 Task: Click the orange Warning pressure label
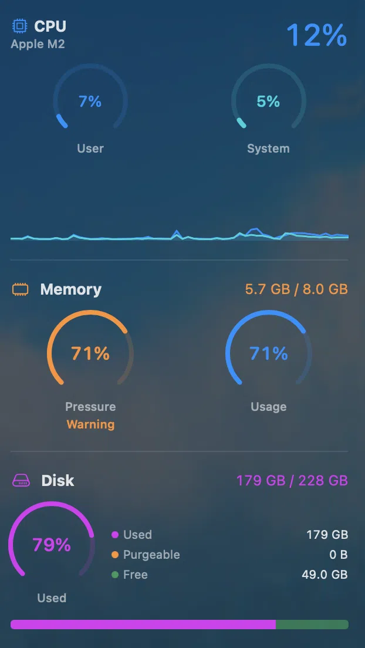click(x=90, y=424)
